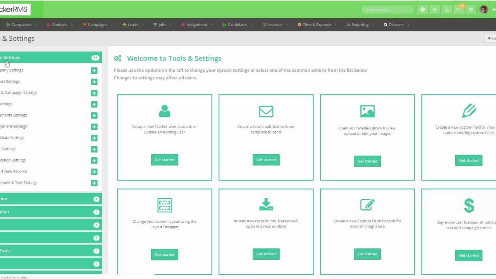Open the user profile avatar
The image size is (496, 279).
pos(484,10)
